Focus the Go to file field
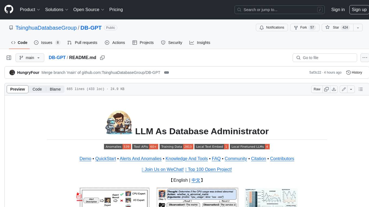The width and height of the screenshot is (369, 207). click(325, 58)
